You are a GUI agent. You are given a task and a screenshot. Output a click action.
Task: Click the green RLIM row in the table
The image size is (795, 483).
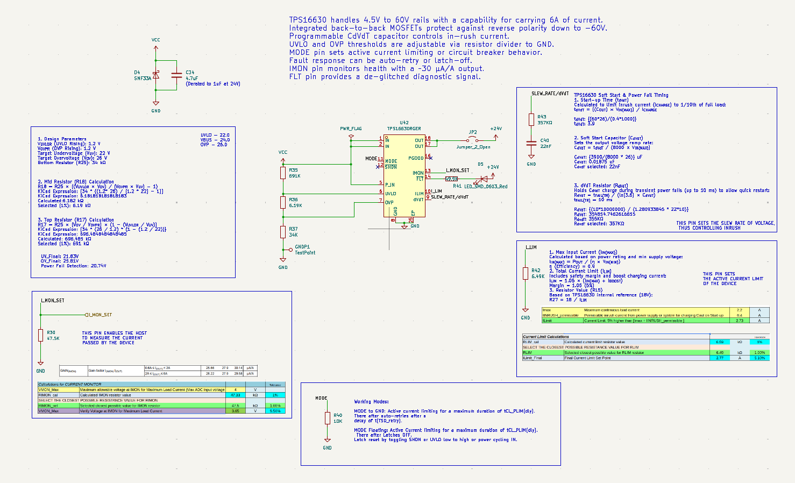coord(645,352)
